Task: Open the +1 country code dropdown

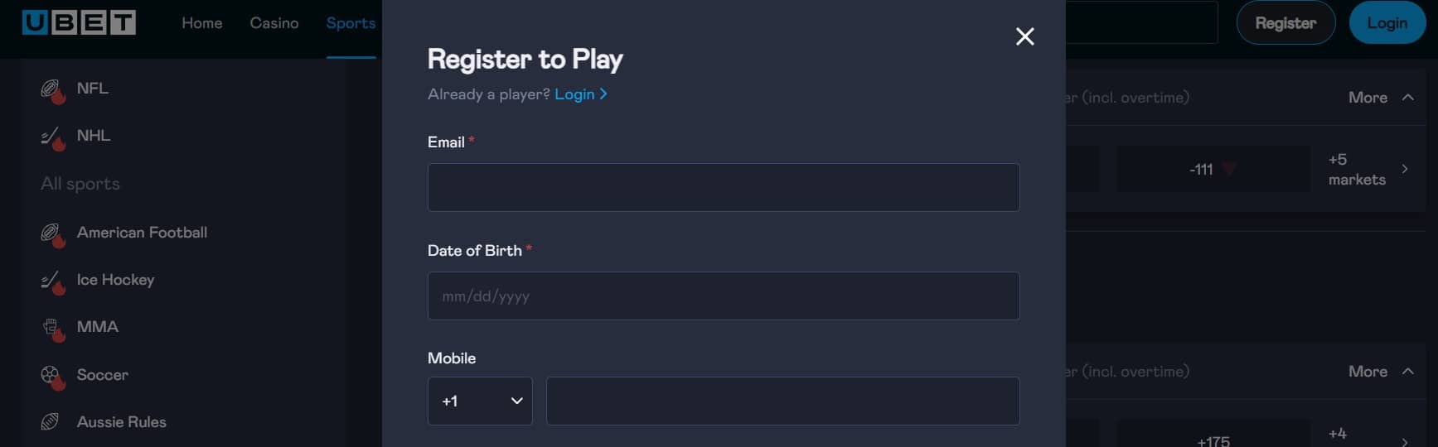Action: (x=480, y=401)
